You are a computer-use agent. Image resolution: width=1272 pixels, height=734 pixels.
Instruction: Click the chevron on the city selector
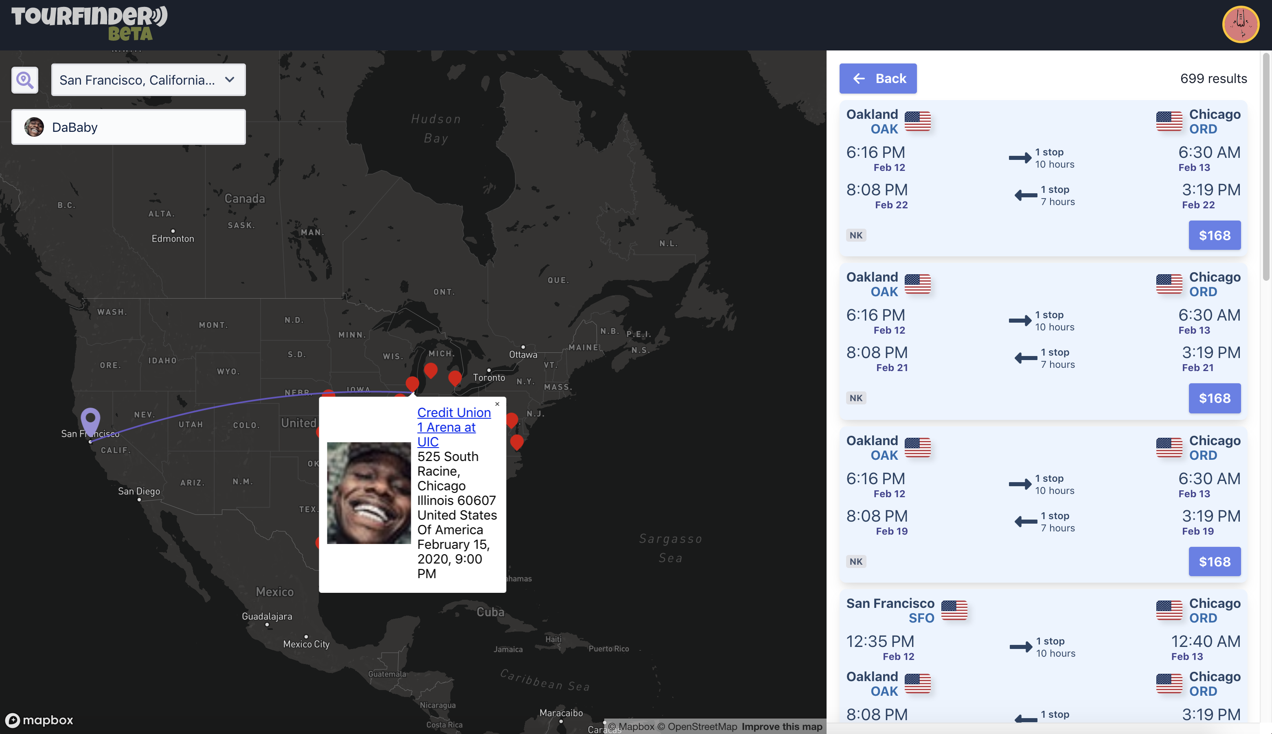coord(230,80)
